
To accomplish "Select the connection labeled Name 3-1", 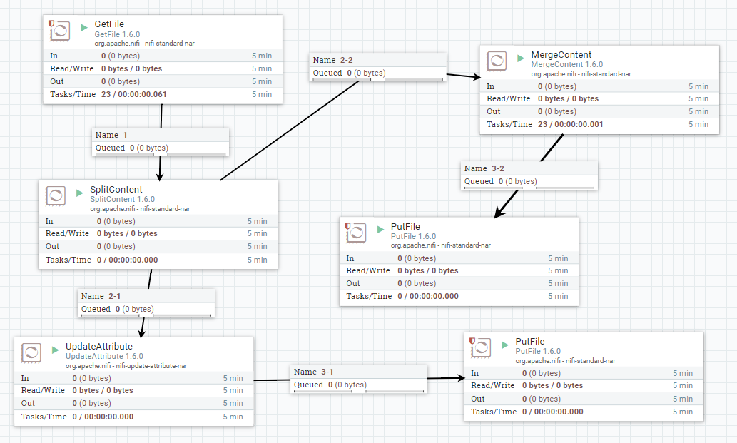I will point(358,378).
